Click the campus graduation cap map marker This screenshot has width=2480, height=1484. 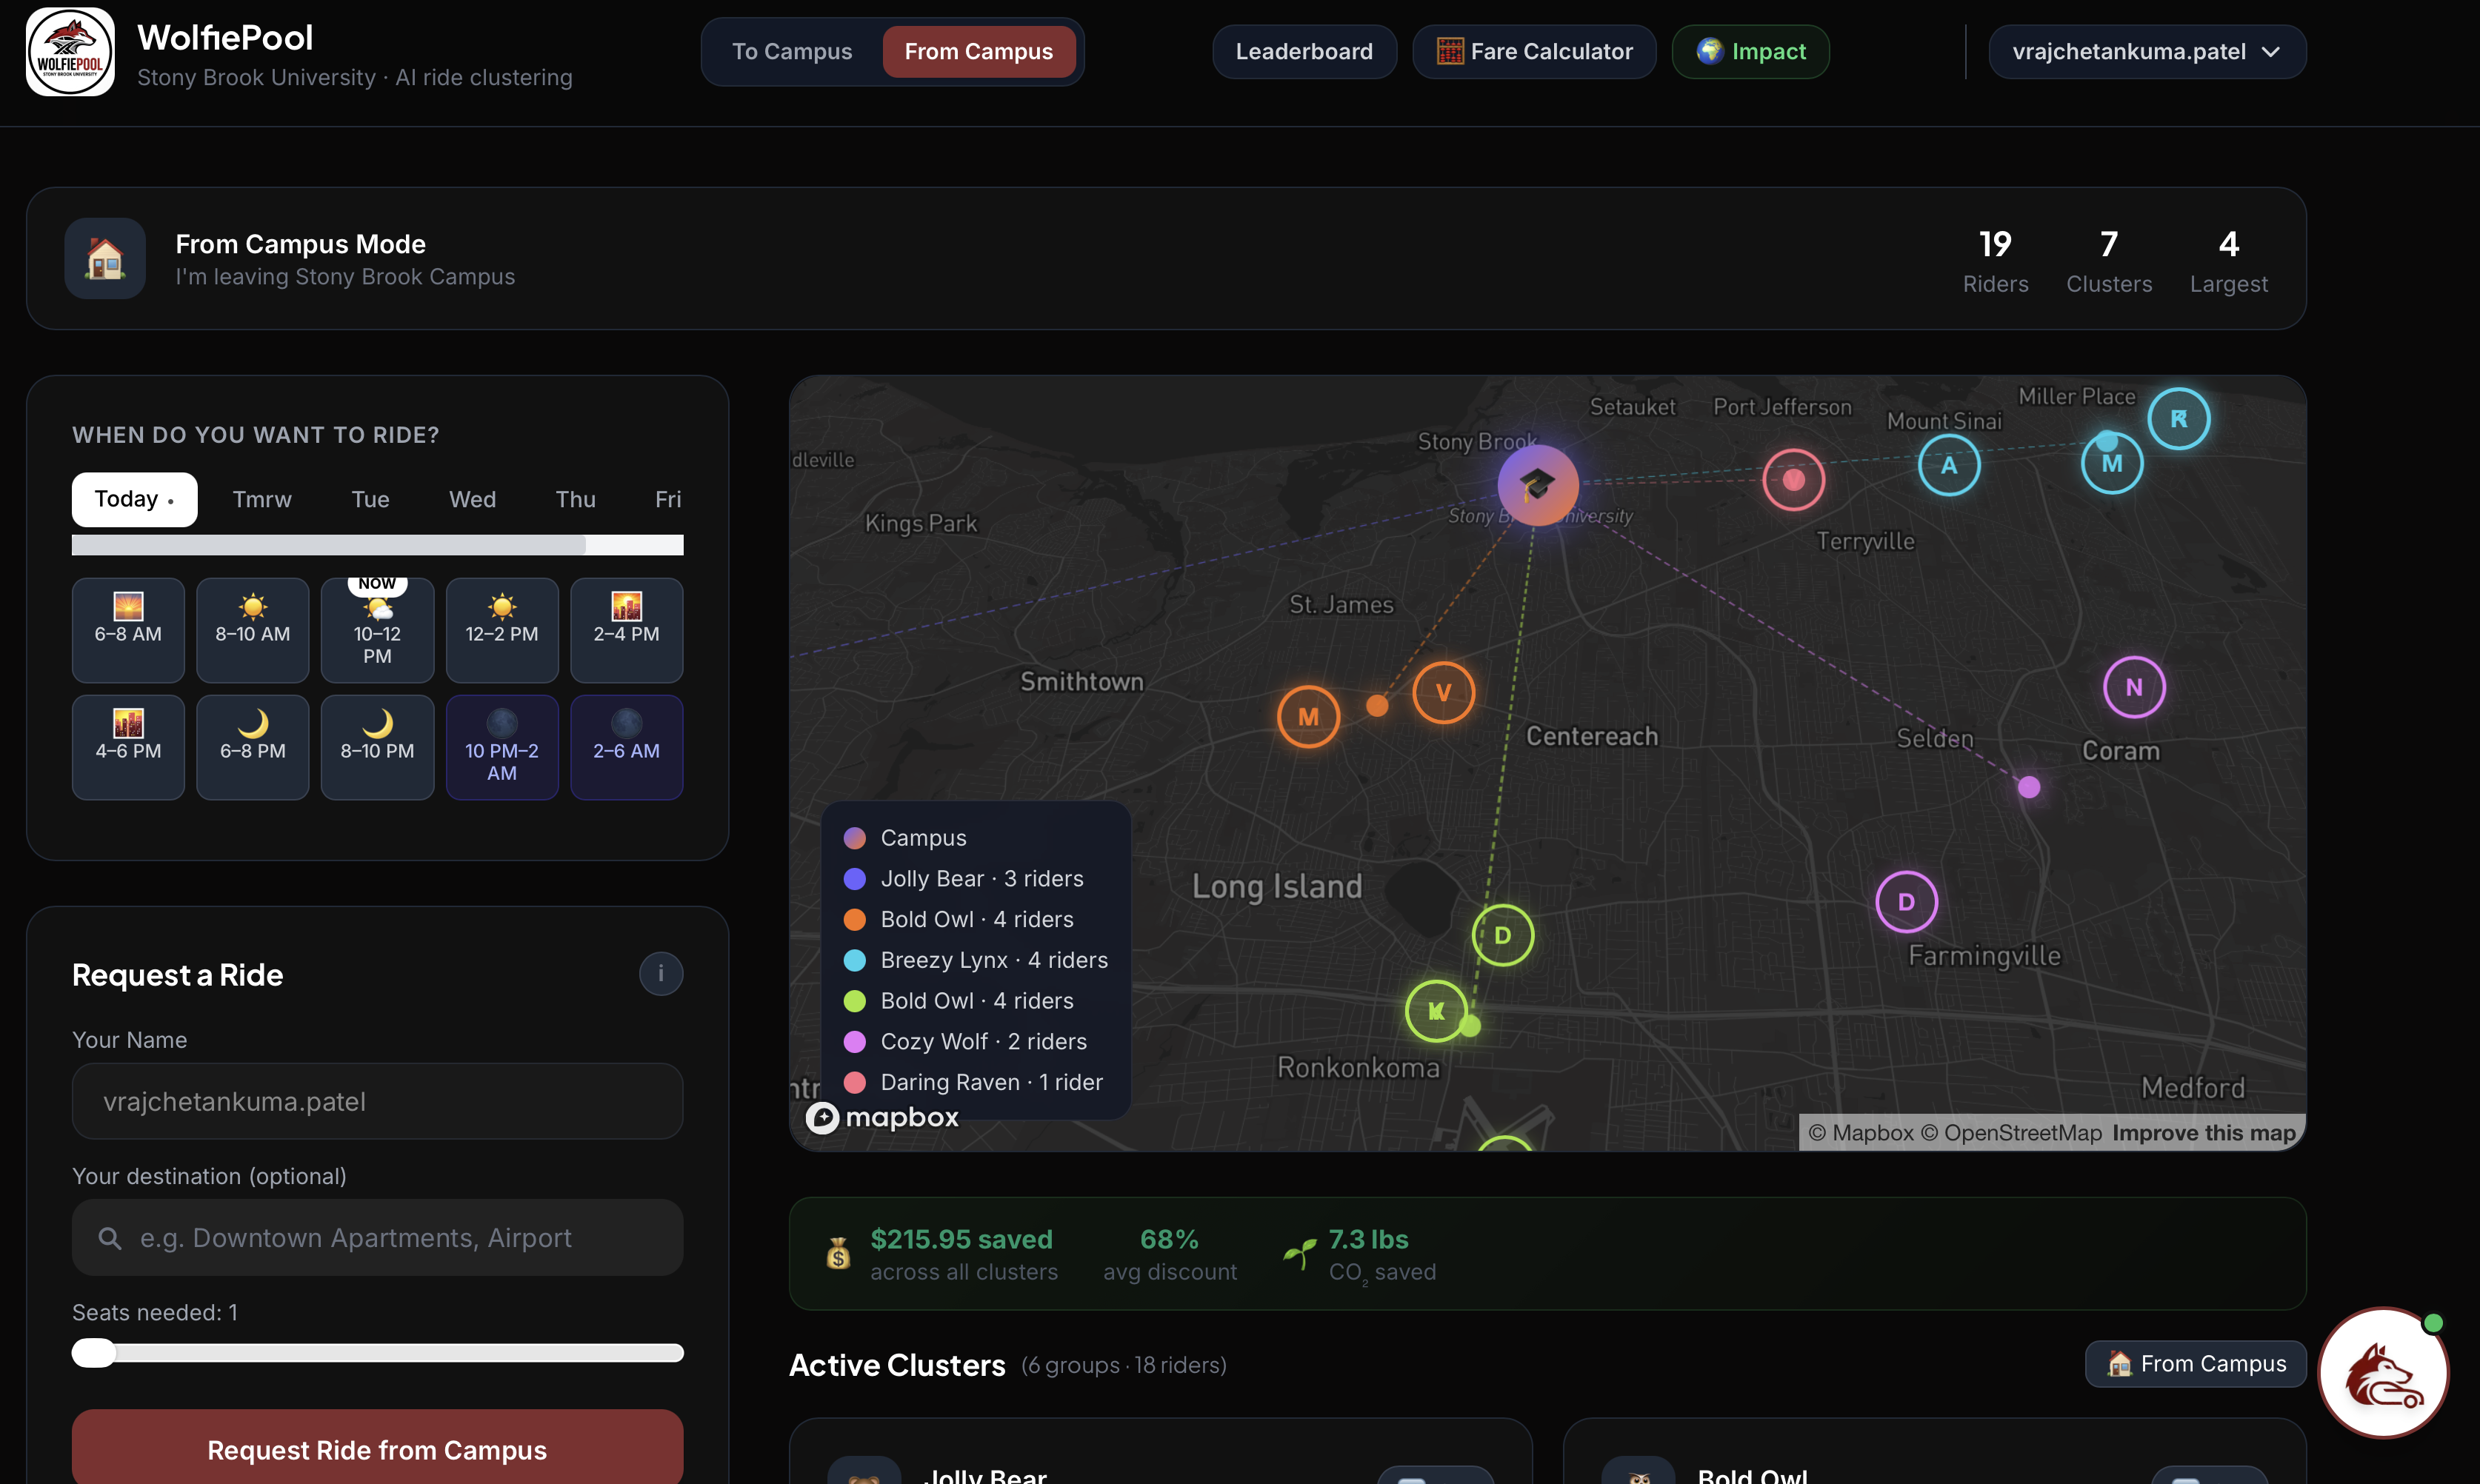[x=1537, y=485]
